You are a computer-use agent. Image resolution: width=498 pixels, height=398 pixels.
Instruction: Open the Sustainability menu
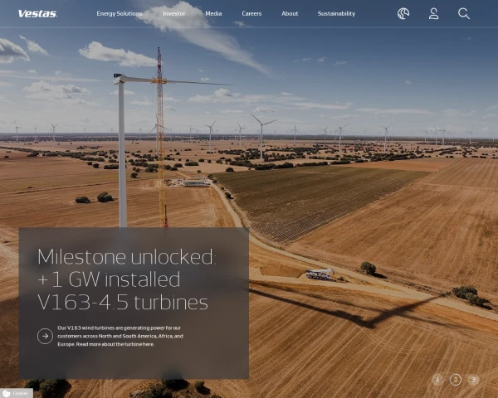336,13
